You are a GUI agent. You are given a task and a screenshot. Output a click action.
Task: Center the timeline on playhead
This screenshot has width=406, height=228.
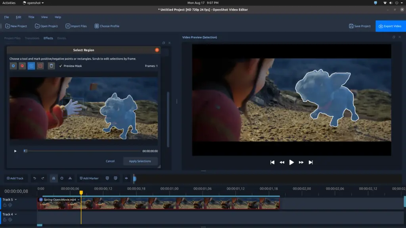pyautogui.click(x=126, y=178)
